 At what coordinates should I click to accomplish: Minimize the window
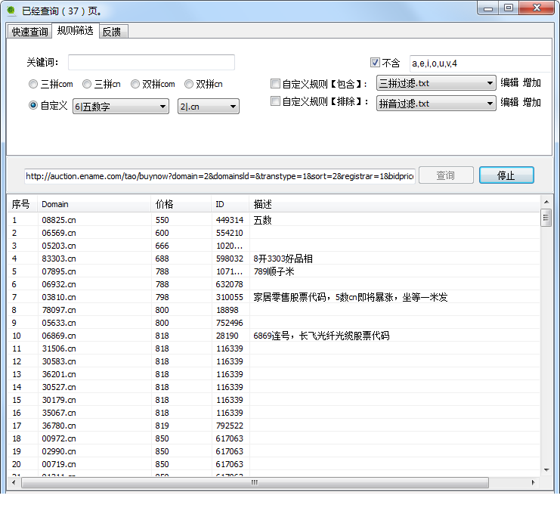(x=488, y=8)
